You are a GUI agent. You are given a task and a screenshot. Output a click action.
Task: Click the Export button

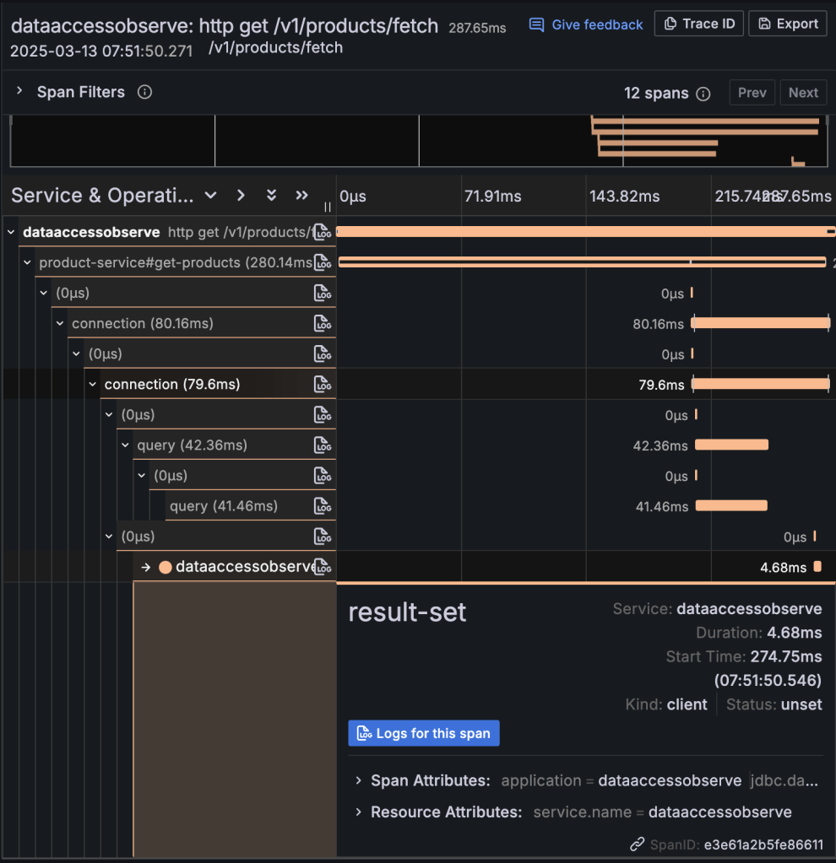788,24
